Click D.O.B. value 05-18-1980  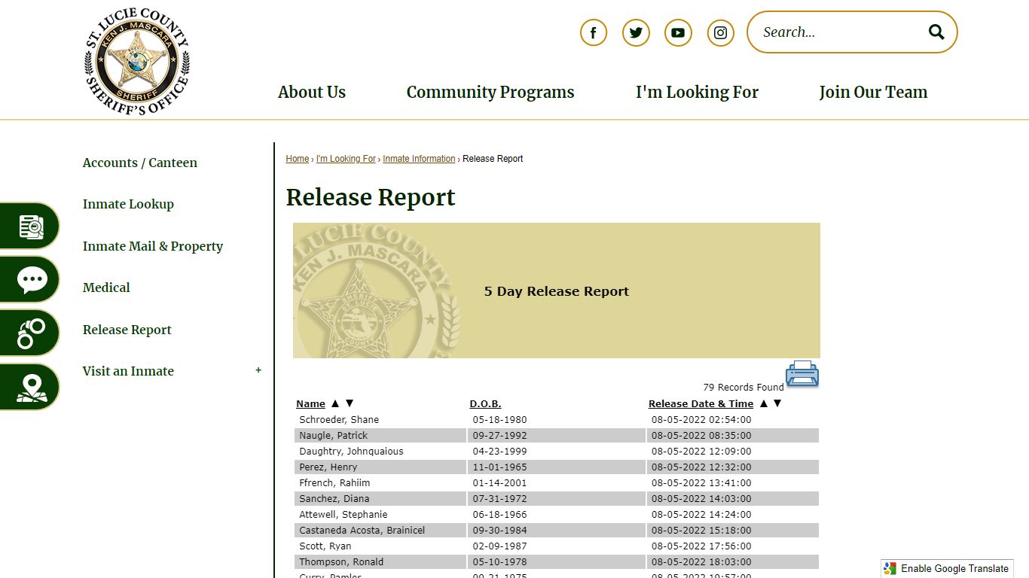click(500, 420)
